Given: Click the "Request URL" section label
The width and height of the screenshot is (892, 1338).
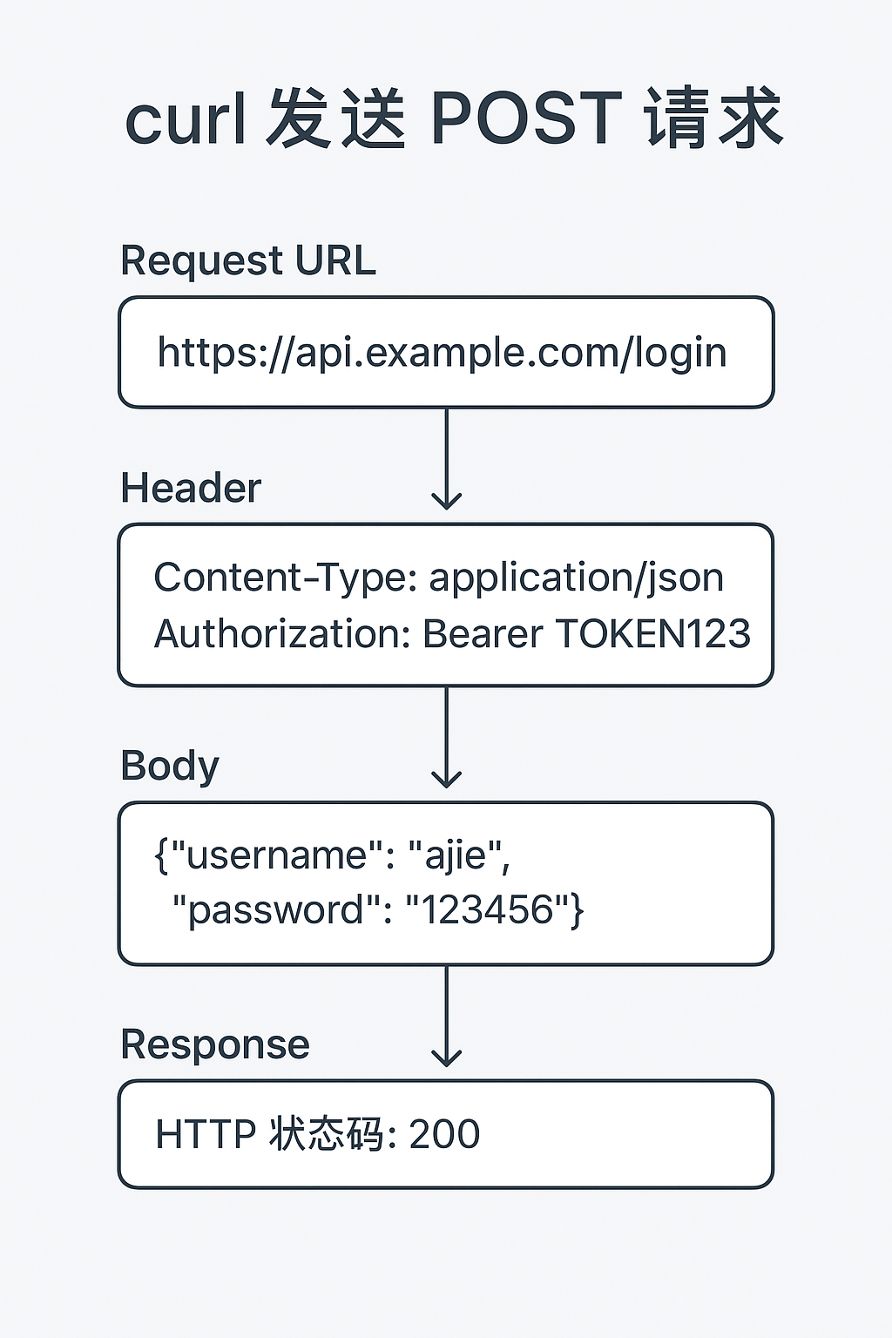Looking at the screenshot, I should point(247,260).
